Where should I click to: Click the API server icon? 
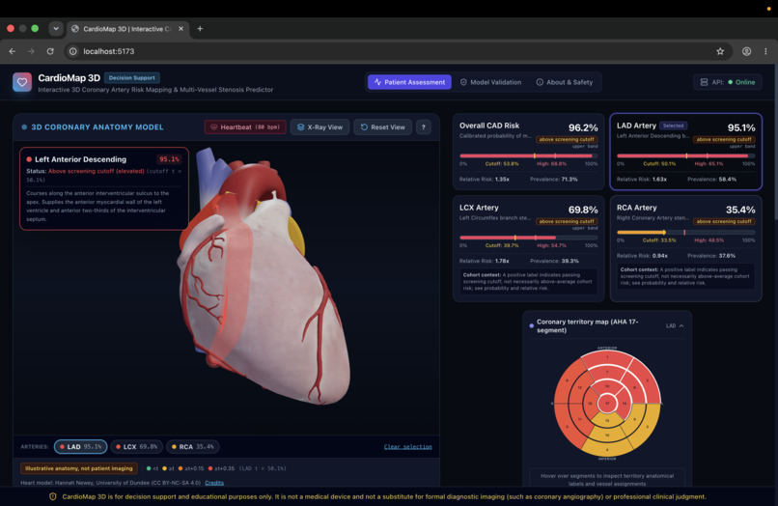coord(704,82)
